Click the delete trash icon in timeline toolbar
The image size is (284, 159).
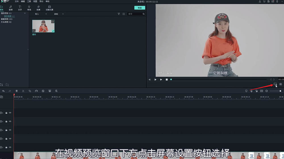16,91
